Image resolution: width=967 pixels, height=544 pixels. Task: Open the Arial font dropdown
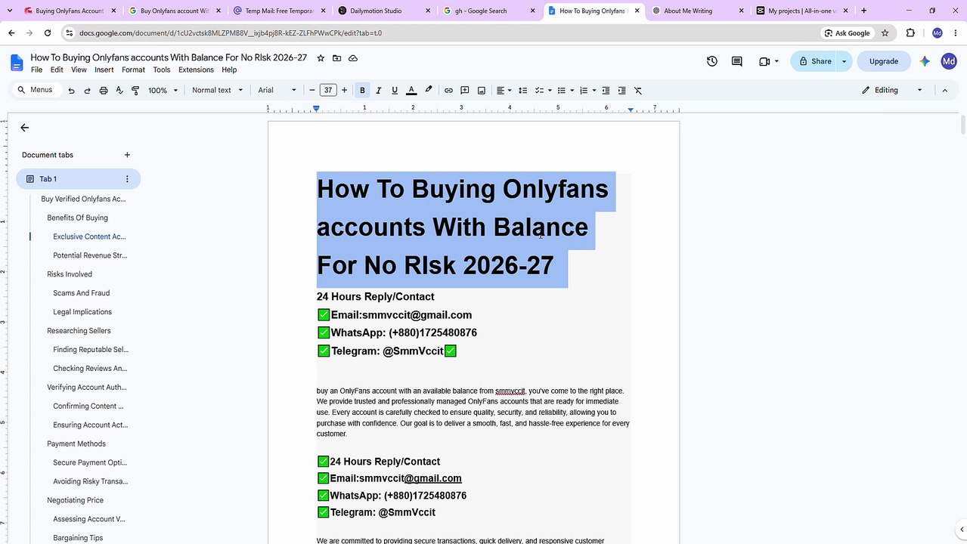point(277,90)
